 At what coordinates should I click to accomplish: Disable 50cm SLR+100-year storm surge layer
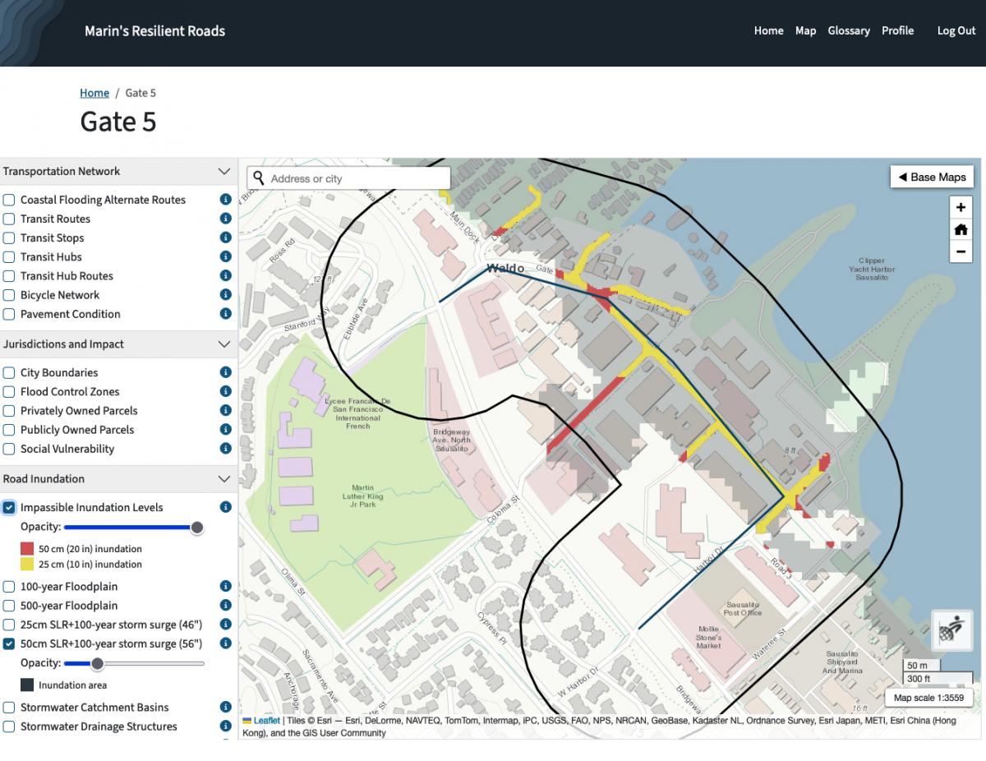click(9, 643)
